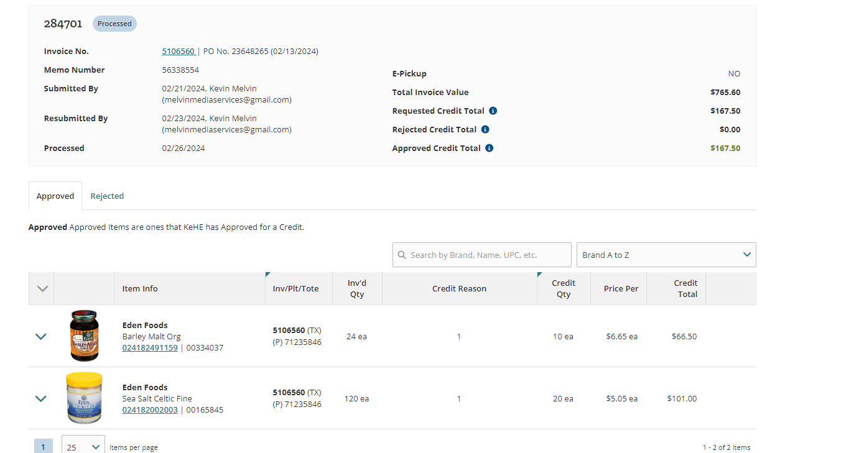Click the Sea Salt Celtic Fine item name
The height and width of the screenshot is (453, 859).
[157, 398]
